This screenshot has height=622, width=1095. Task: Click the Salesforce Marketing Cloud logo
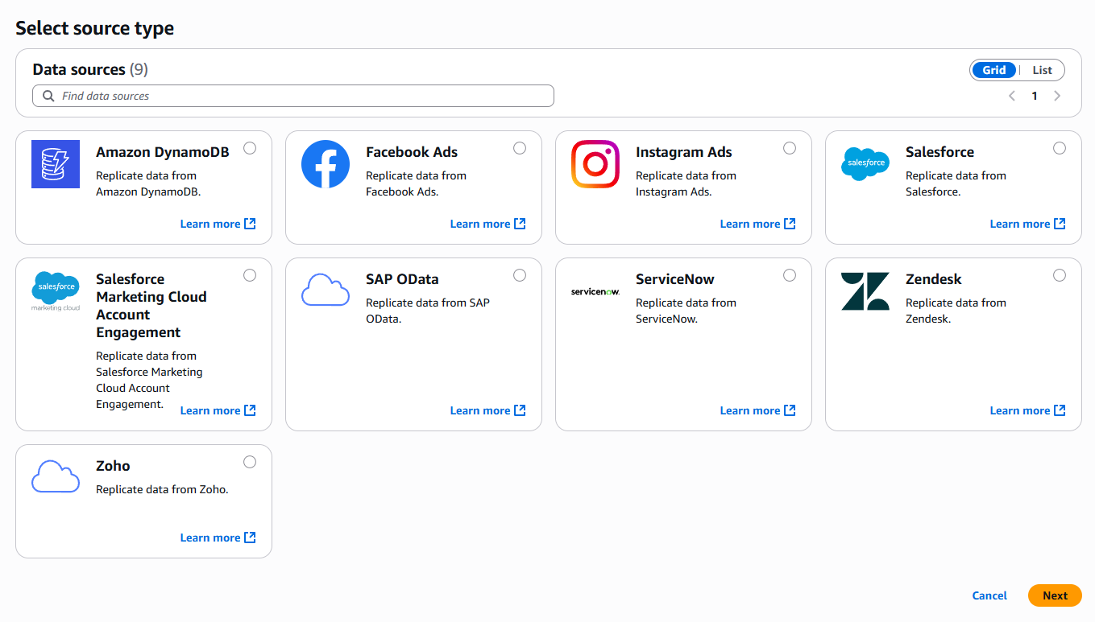pyautogui.click(x=56, y=291)
